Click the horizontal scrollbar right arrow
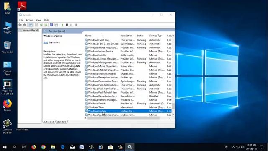 [x=170, y=118]
